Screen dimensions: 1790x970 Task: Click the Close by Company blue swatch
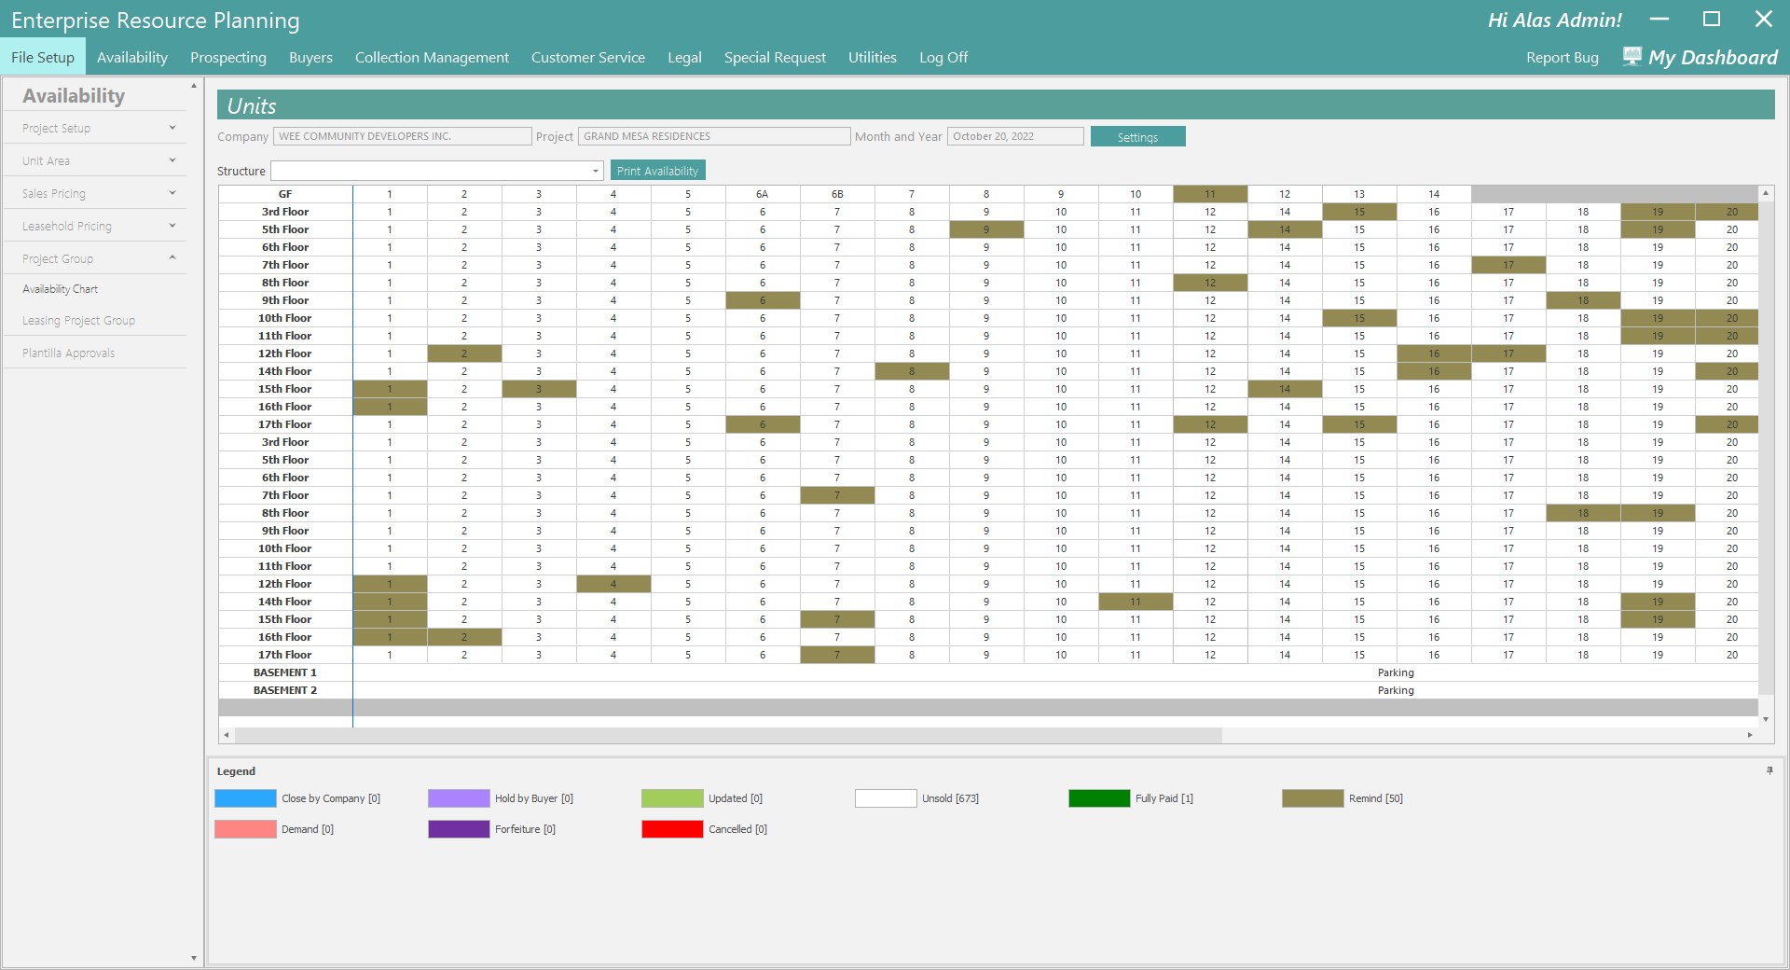coord(245,798)
